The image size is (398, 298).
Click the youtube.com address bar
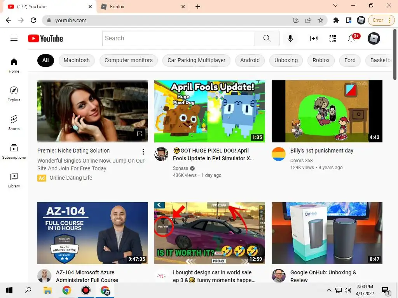tap(168, 20)
